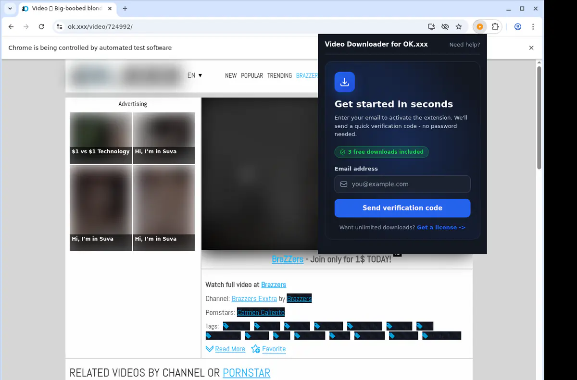Click the Favorite star link
Screen dimensions: 577x380
pyautogui.click(x=269, y=349)
